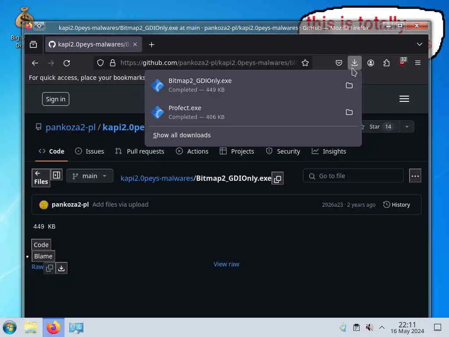Open the Pull requests tab

point(140,151)
